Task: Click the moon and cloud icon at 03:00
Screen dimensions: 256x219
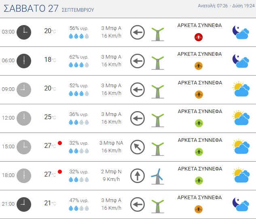Action: click(x=241, y=32)
